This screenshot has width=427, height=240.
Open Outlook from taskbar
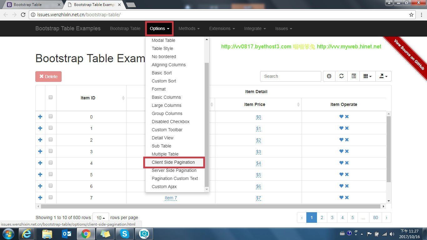pyautogui.click(x=67, y=234)
